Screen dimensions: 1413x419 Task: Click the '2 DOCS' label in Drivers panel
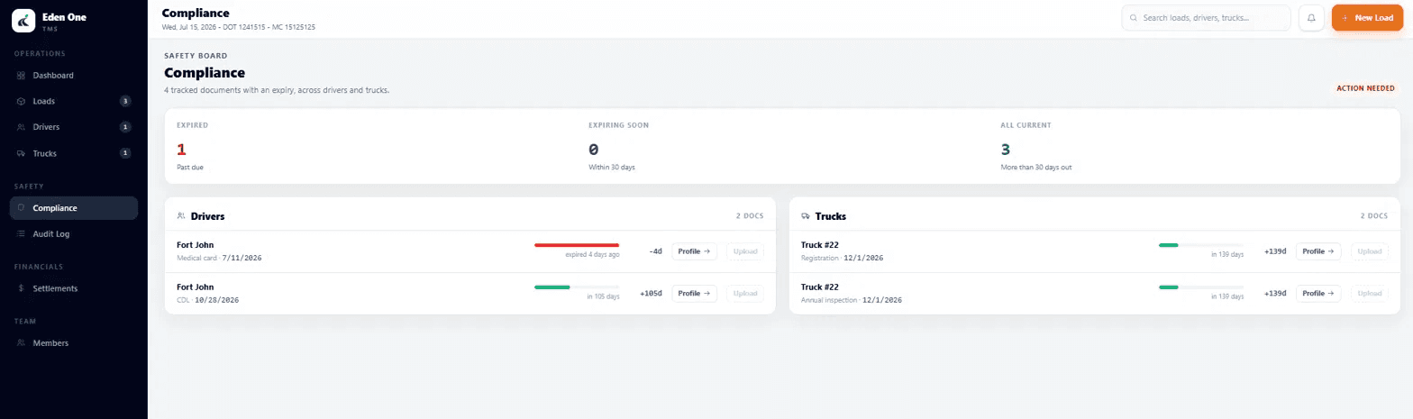(x=750, y=216)
